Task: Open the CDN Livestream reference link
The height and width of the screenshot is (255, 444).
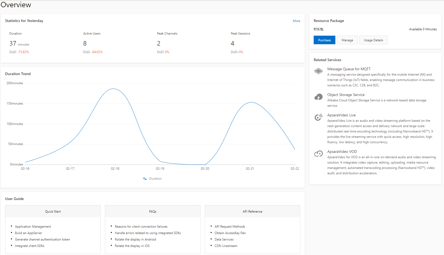Action: pyautogui.click(x=226, y=246)
